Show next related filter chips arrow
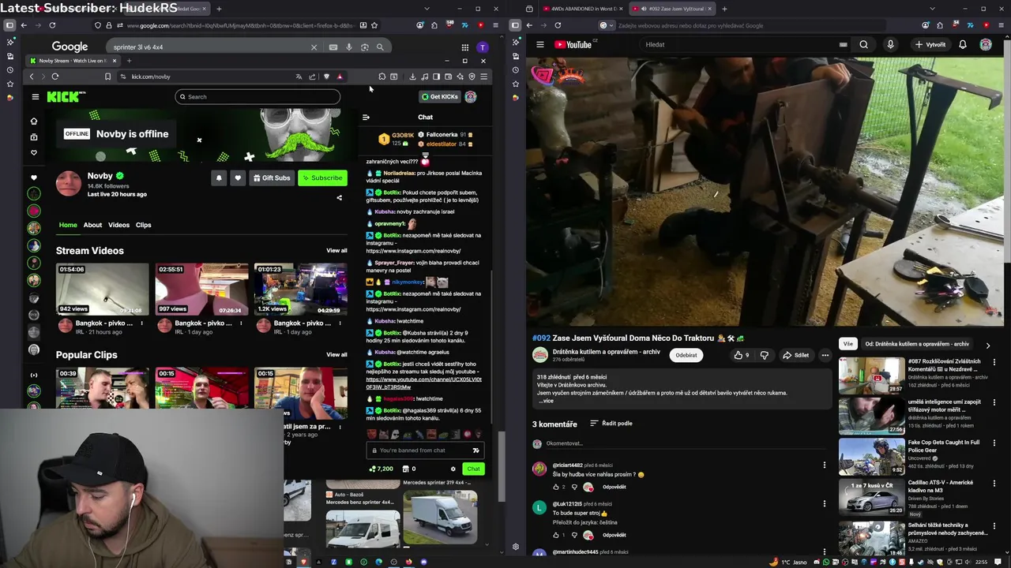Image resolution: width=1011 pixels, height=568 pixels. [987, 345]
